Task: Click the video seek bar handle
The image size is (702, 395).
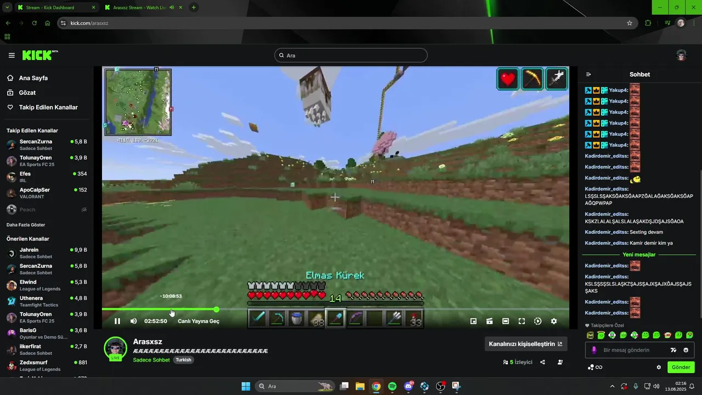Action: point(217,309)
